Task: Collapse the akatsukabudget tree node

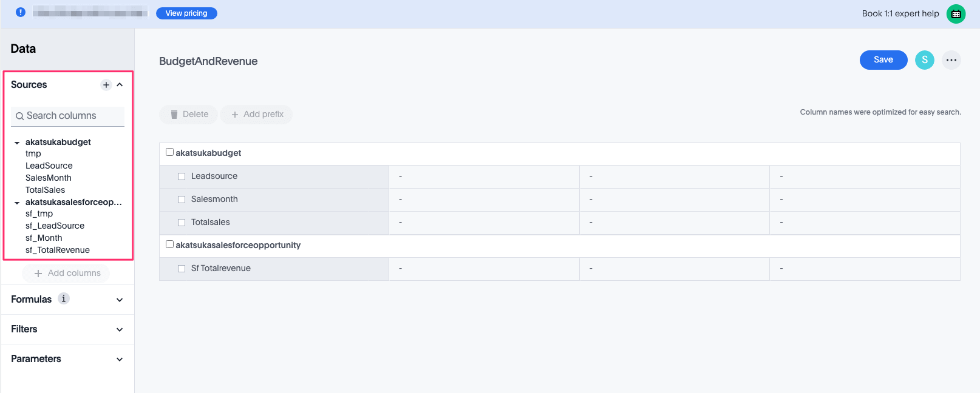Action: pos(17,143)
